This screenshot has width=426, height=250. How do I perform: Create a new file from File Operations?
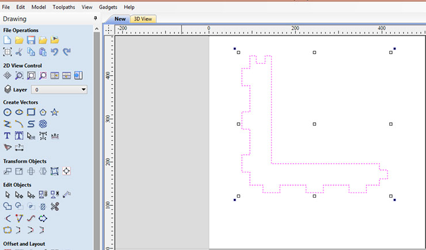tap(7, 40)
